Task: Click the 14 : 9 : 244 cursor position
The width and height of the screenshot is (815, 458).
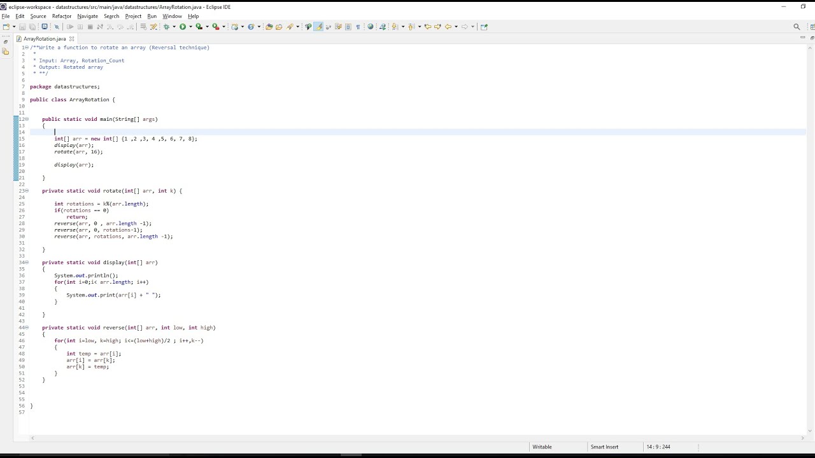Action: [x=658, y=447]
